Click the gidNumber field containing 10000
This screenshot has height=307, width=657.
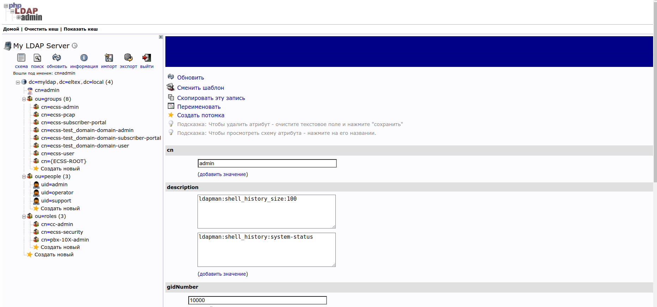click(257, 300)
